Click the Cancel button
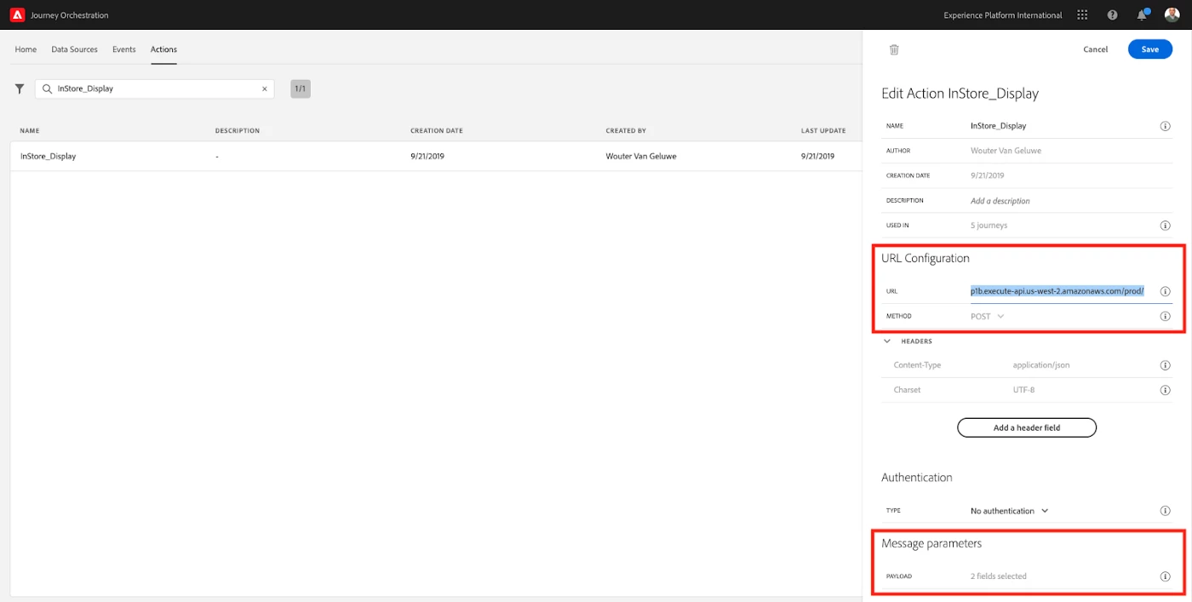This screenshot has width=1192, height=602. [1096, 49]
